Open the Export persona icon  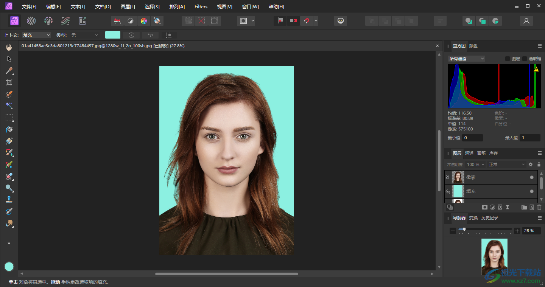point(83,21)
